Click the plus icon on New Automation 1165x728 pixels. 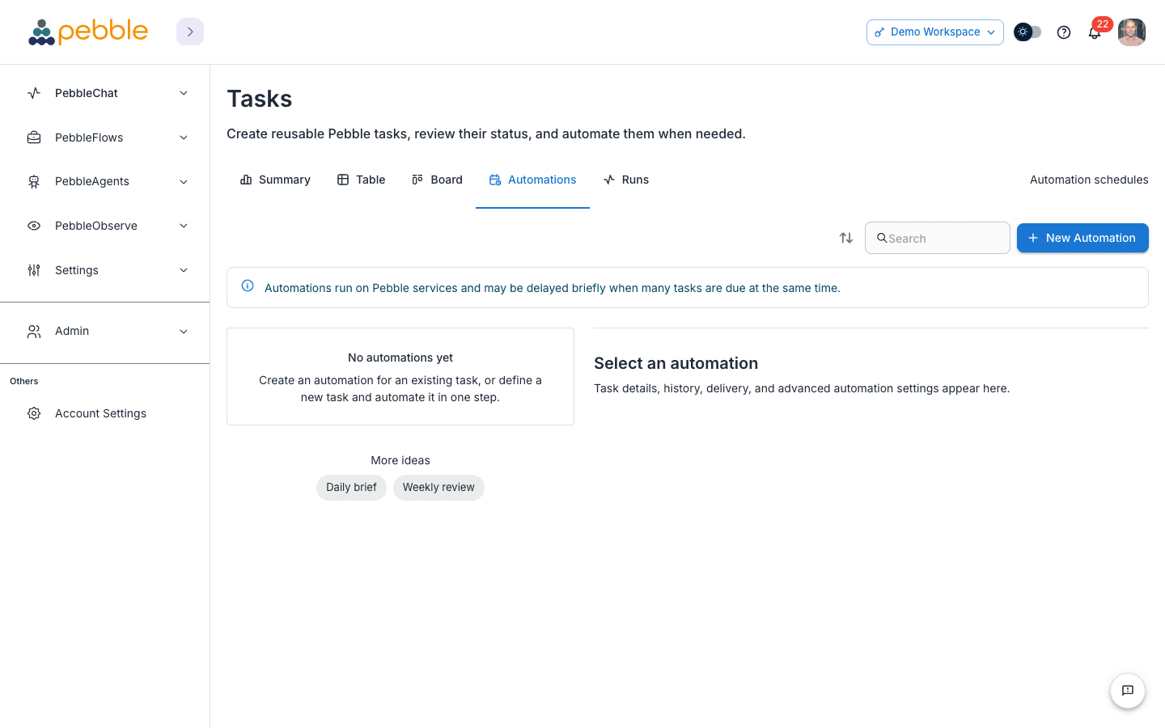(x=1033, y=238)
